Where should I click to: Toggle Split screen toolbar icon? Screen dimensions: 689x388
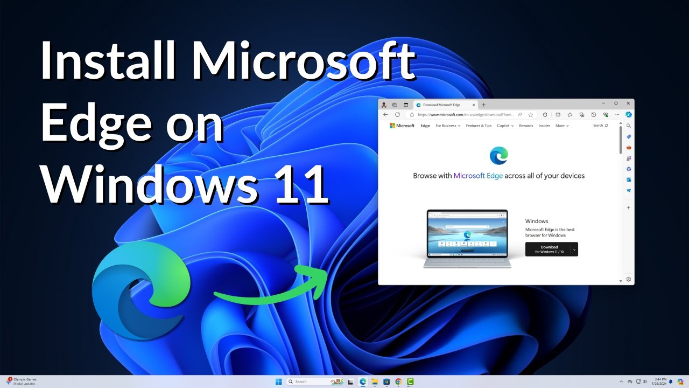tap(558, 115)
